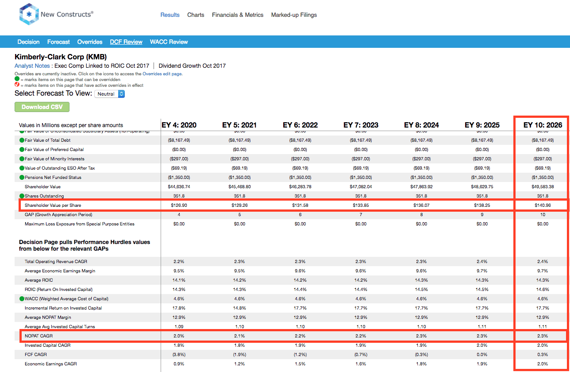Click the $140.96 value in EY 10 column
This screenshot has width=570, height=372.
point(543,205)
